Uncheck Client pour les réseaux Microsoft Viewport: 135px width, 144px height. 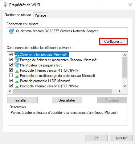click(x=11, y=54)
